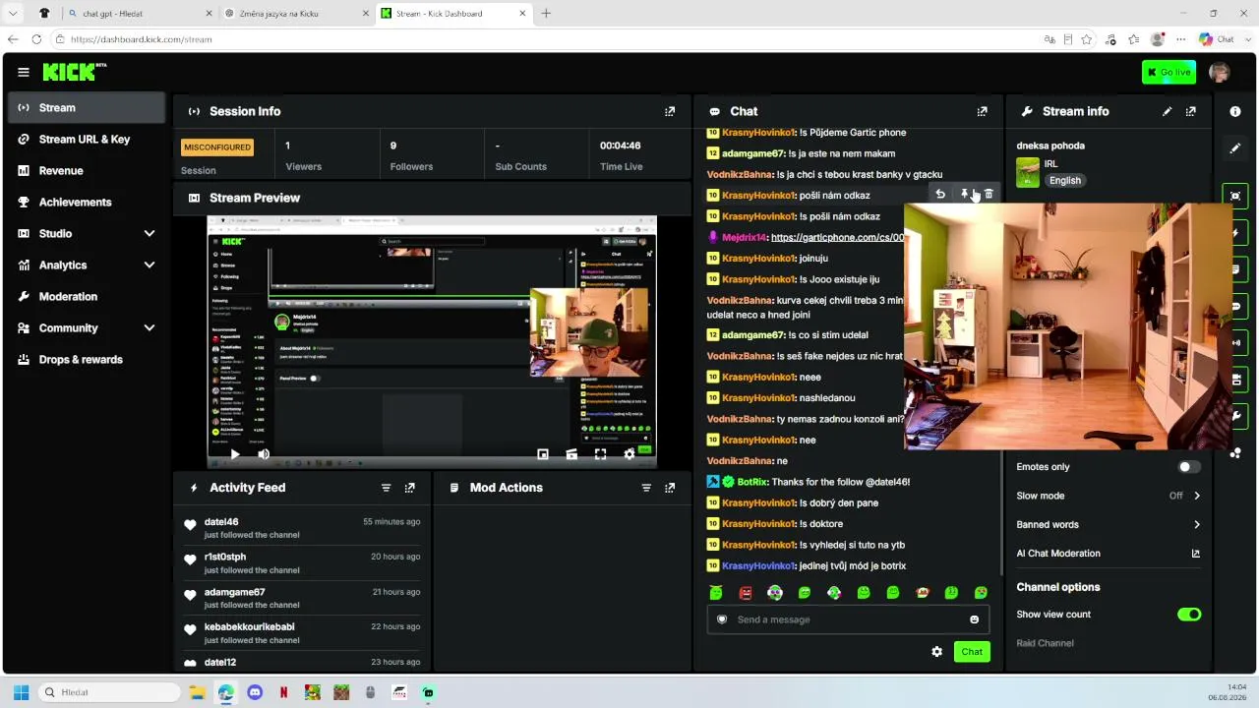Go to Stream in the sidebar

(87, 108)
